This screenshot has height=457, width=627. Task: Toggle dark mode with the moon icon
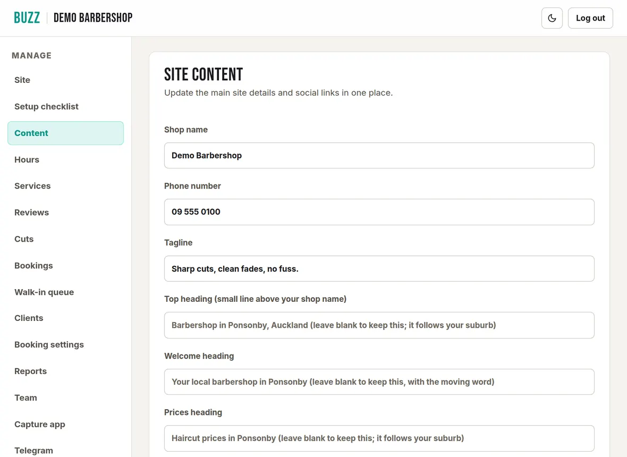pyautogui.click(x=552, y=18)
